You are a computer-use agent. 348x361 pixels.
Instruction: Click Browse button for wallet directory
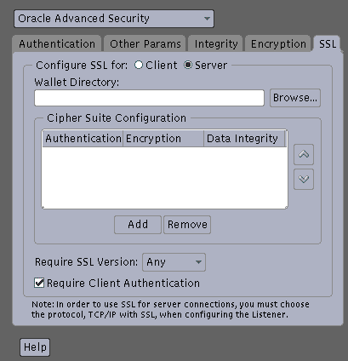[295, 98]
